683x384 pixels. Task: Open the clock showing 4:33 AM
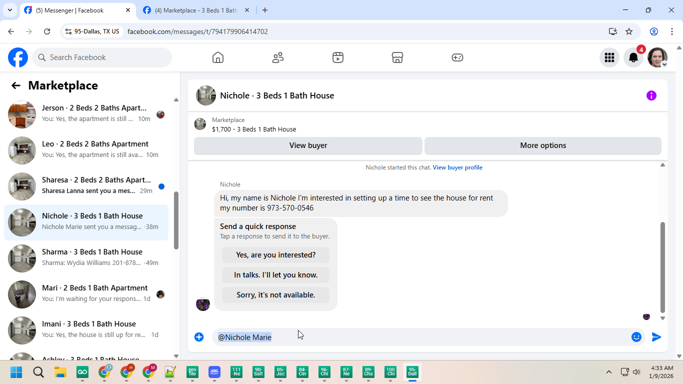coord(661,372)
